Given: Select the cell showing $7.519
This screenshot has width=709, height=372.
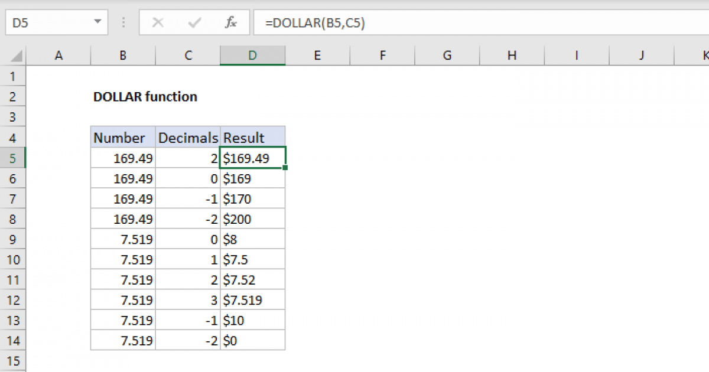Looking at the screenshot, I should [x=252, y=300].
